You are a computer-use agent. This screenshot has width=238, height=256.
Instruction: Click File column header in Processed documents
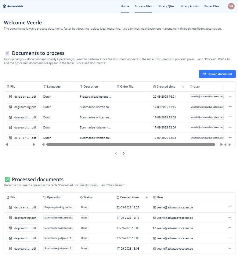[x=11, y=197]
